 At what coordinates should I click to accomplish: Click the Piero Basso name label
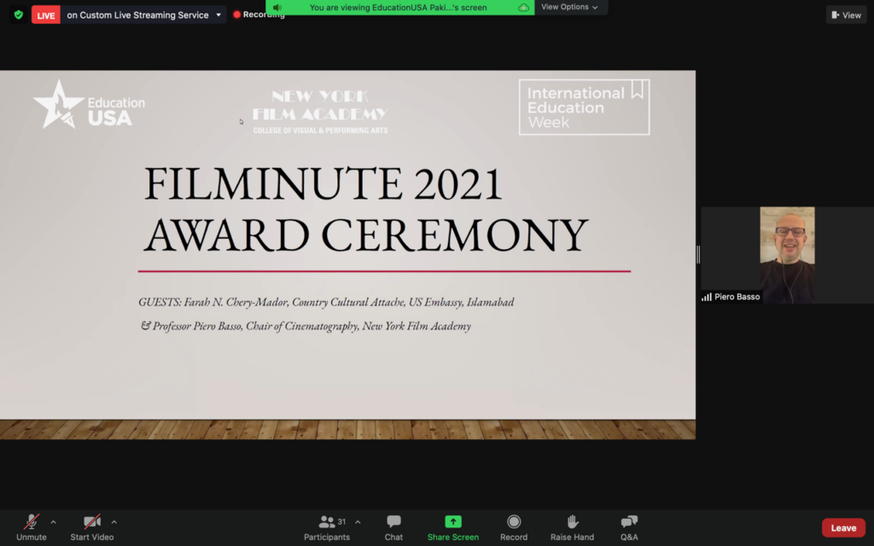(737, 297)
